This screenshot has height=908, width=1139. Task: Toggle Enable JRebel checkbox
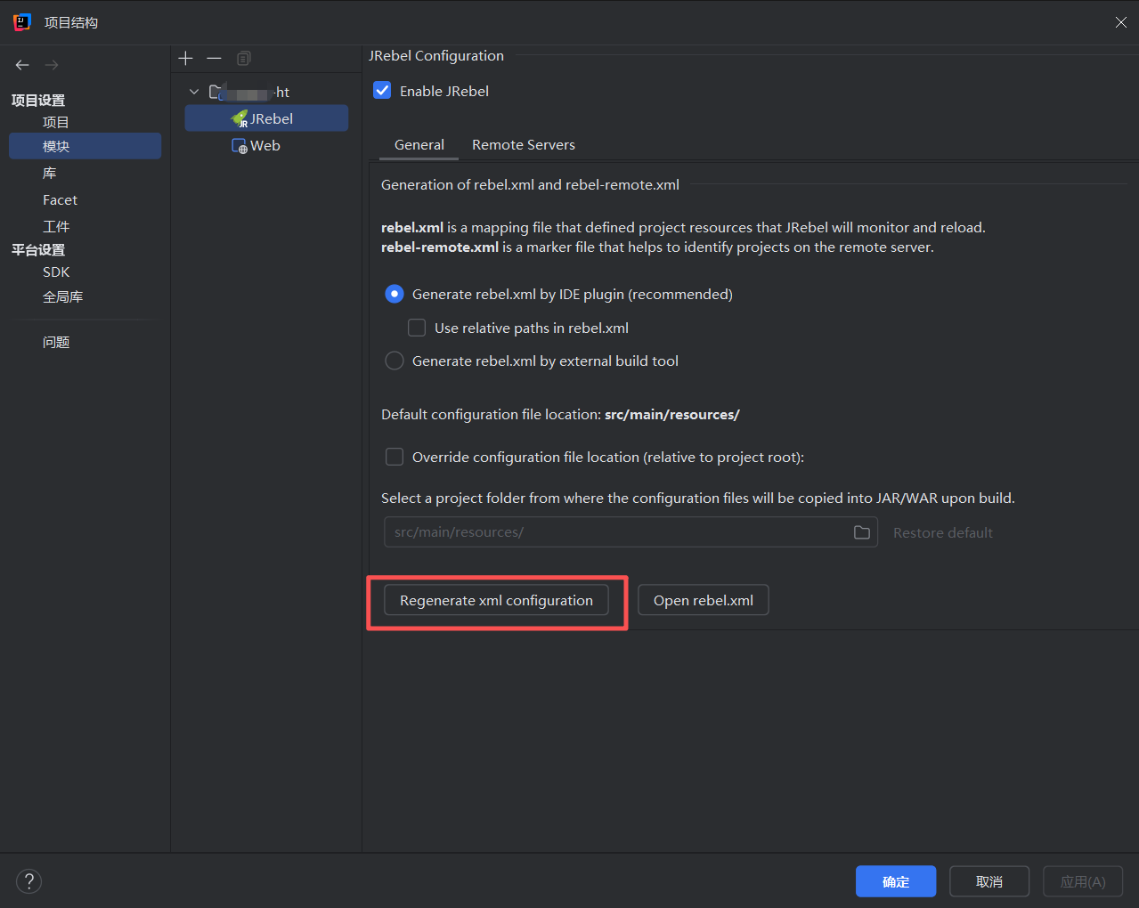(x=382, y=91)
